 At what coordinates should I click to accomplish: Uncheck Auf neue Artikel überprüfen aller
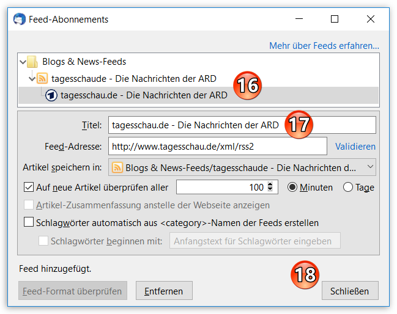point(28,188)
